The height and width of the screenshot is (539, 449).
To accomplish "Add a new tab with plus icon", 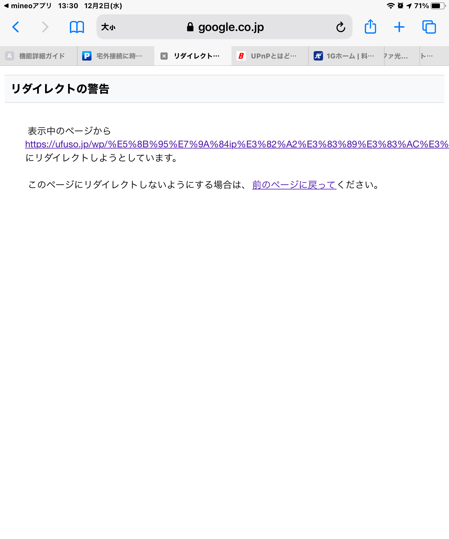I will coord(399,27).
